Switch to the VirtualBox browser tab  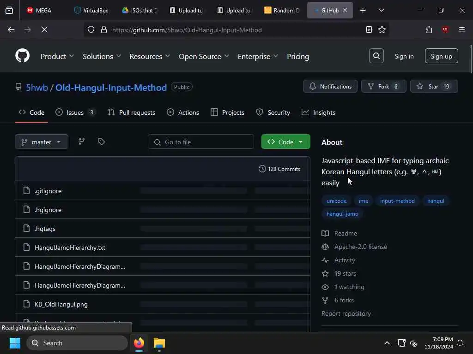tap(91, 10)
